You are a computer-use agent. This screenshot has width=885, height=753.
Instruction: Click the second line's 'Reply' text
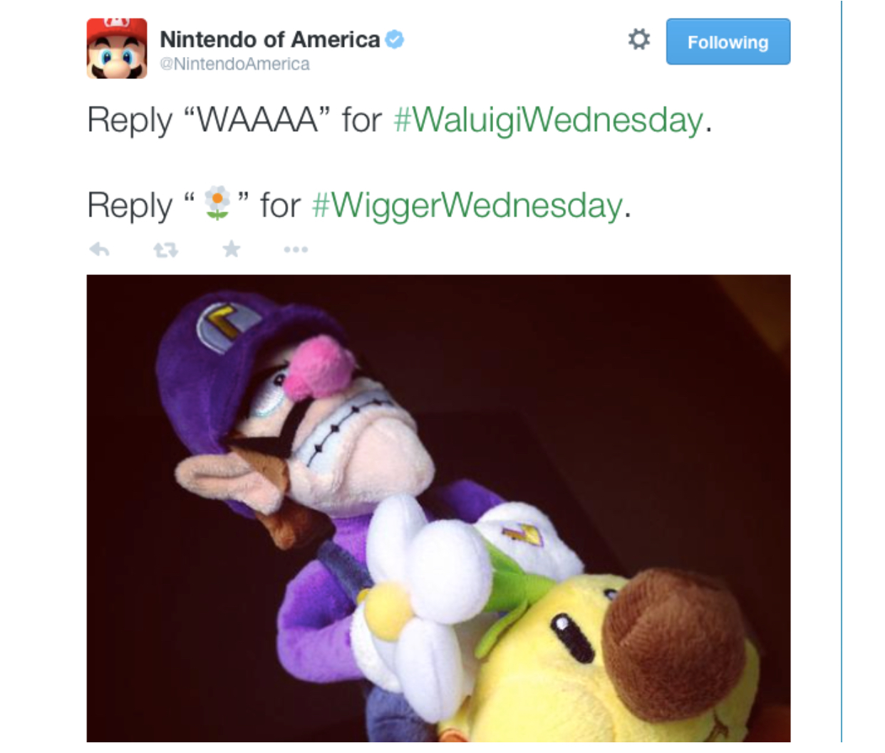130,206
